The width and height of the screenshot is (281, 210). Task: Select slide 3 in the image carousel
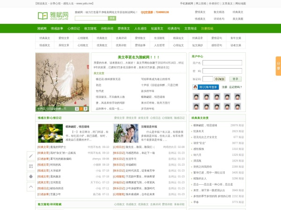(86, 108)
